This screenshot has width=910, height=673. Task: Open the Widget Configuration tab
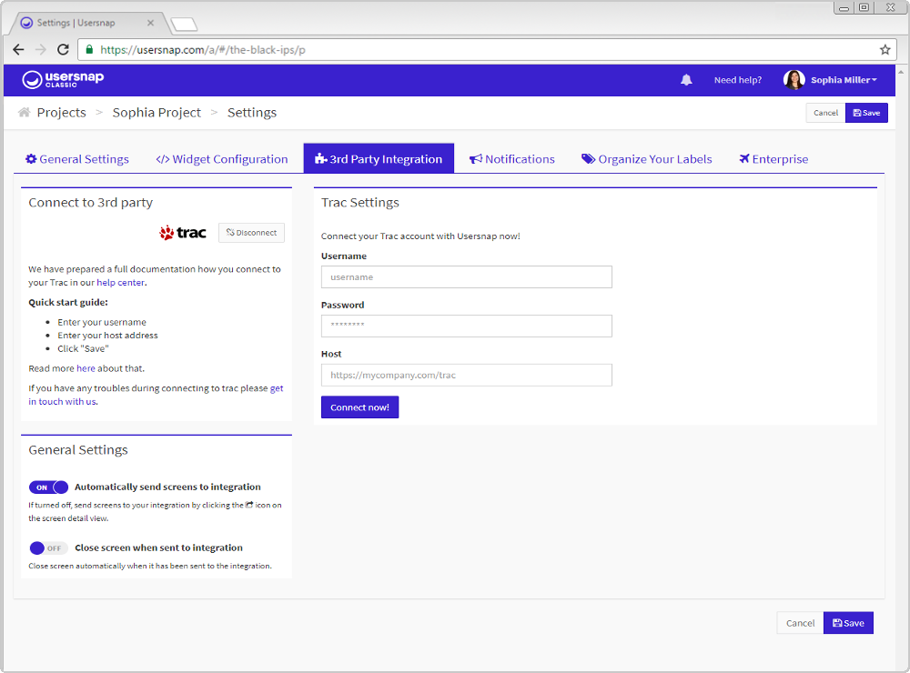click(222, 159)
